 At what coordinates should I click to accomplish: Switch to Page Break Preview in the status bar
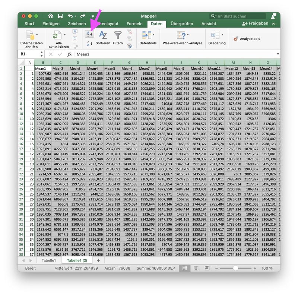pos(207,268)
